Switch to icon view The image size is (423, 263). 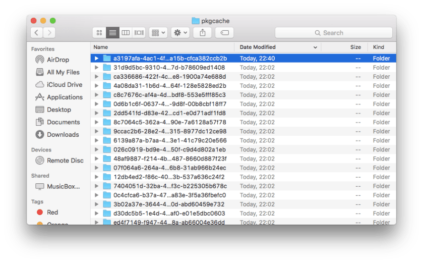[99, 33]
